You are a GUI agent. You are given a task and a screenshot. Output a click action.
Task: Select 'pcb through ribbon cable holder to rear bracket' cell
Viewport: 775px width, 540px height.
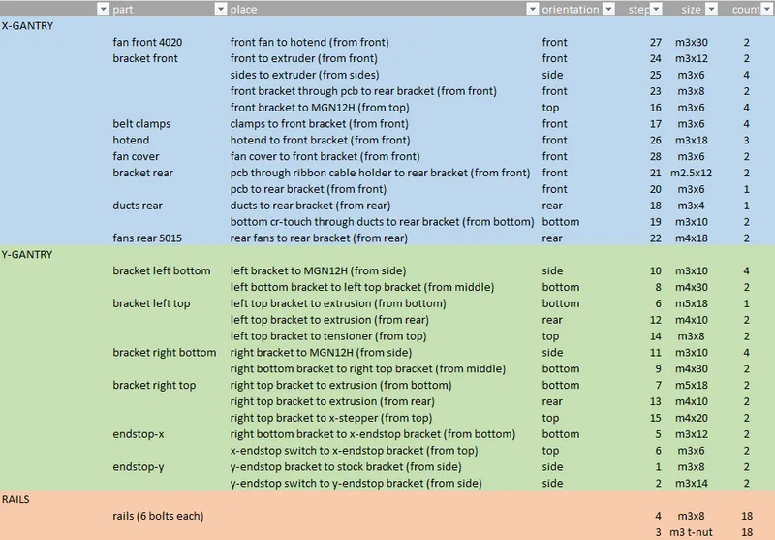[x=380, y=173]
